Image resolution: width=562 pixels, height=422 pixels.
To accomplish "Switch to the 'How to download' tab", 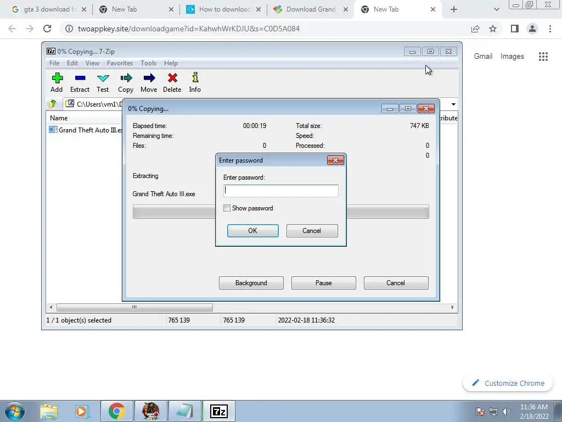I will pyautogui.click(x=224, y=9).
